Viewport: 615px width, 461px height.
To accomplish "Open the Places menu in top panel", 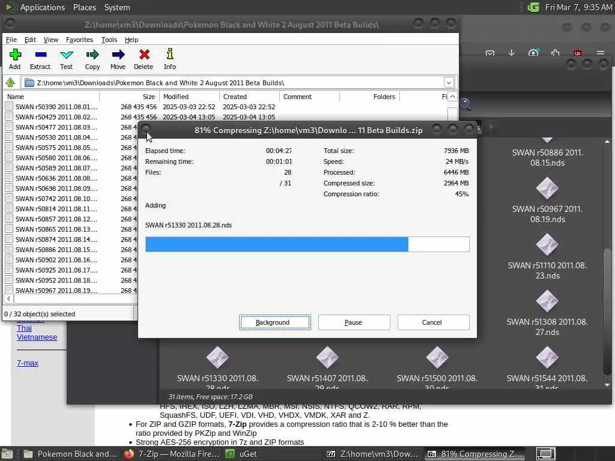I will 85,7.
